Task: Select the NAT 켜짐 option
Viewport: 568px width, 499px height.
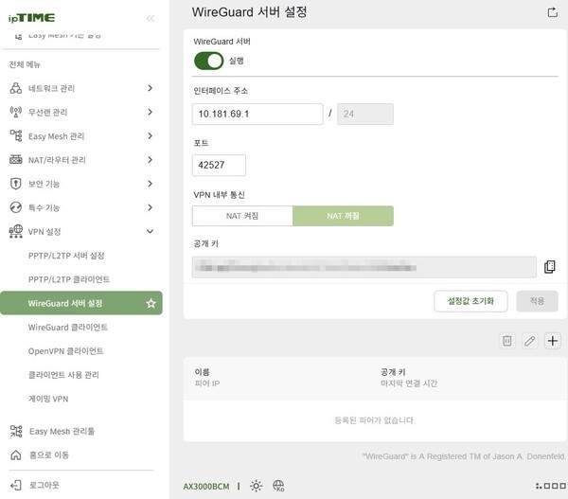Action: 242,216
